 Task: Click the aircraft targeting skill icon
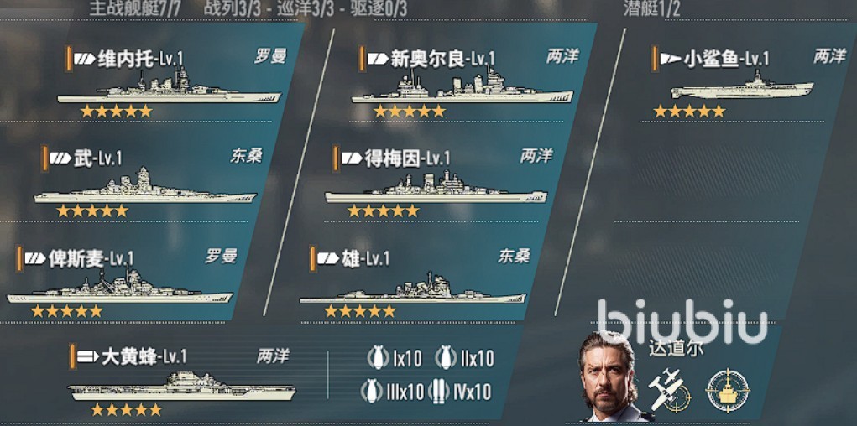(669, 390)
